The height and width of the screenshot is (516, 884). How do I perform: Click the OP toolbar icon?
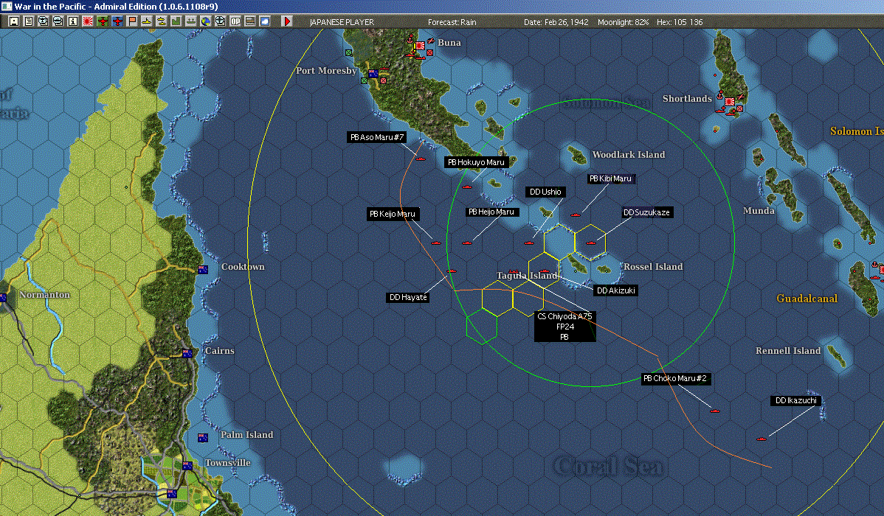(235, 21)
